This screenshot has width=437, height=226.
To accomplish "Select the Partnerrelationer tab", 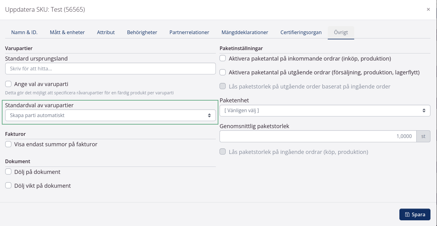I will coord(189,32).
